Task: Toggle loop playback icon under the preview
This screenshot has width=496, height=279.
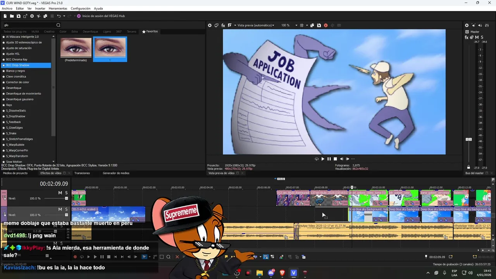Action: pos(317,159)
